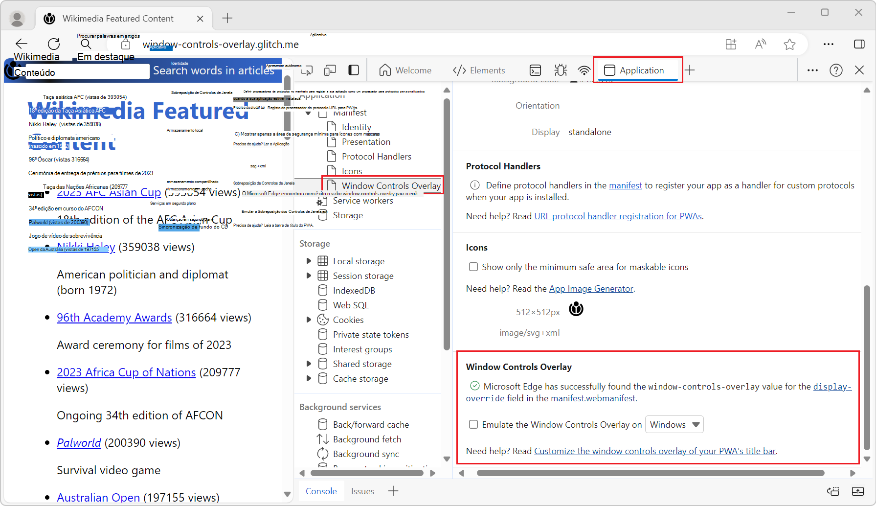Select the Web SQL item
The width and height of the screenshot is (876, 506).
tap(343, 305)
